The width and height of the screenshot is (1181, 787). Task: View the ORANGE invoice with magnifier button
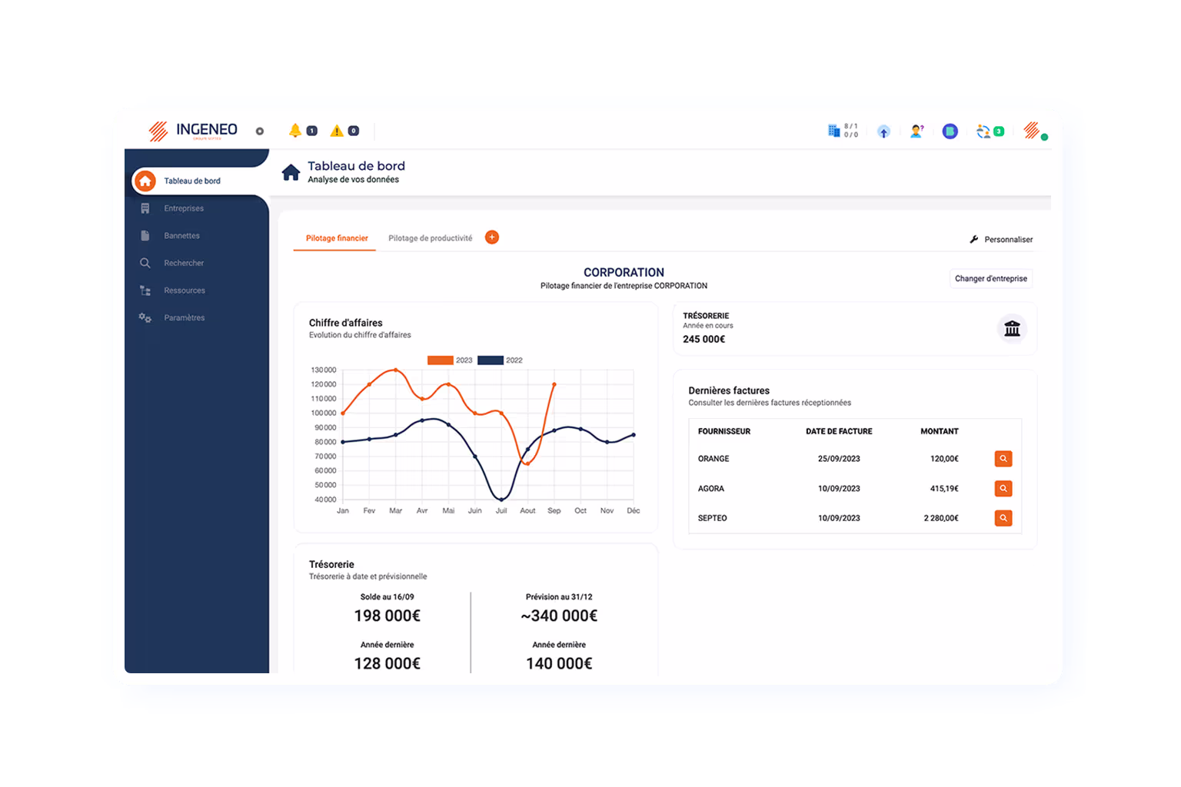pos(1003,459)
